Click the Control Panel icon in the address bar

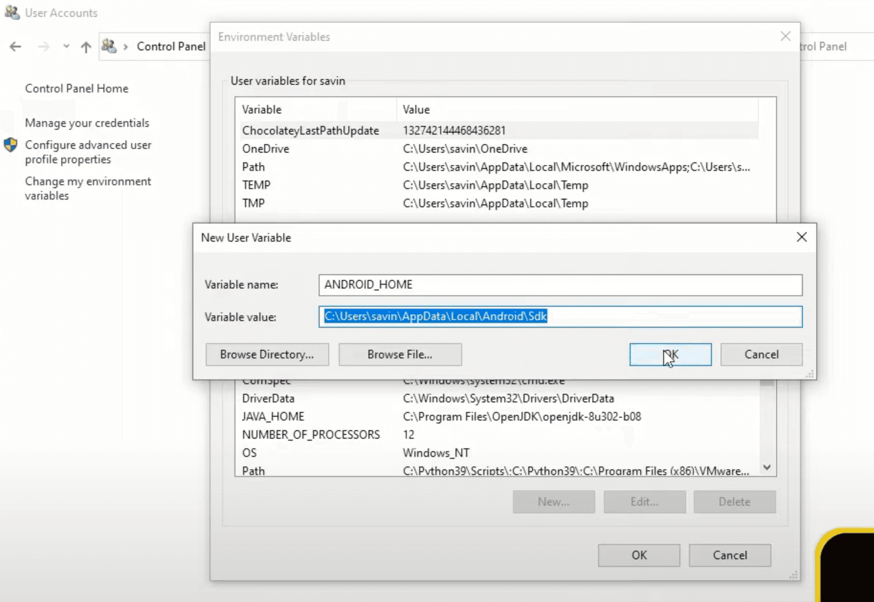[109, 47]
